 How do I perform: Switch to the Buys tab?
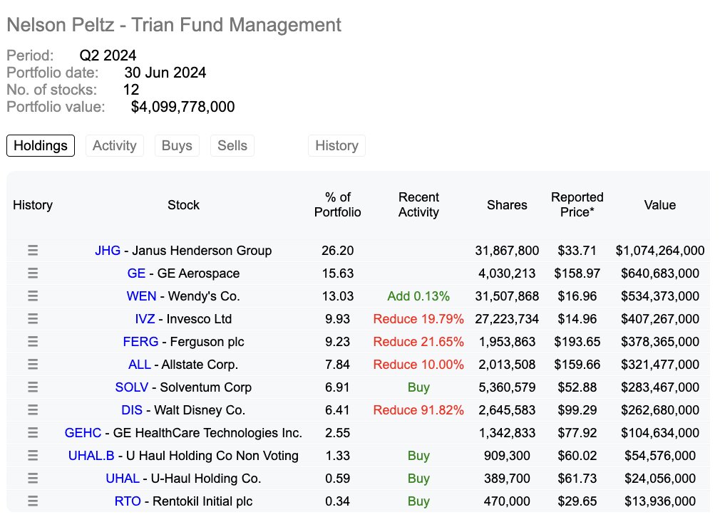click(x=177, y=145)
